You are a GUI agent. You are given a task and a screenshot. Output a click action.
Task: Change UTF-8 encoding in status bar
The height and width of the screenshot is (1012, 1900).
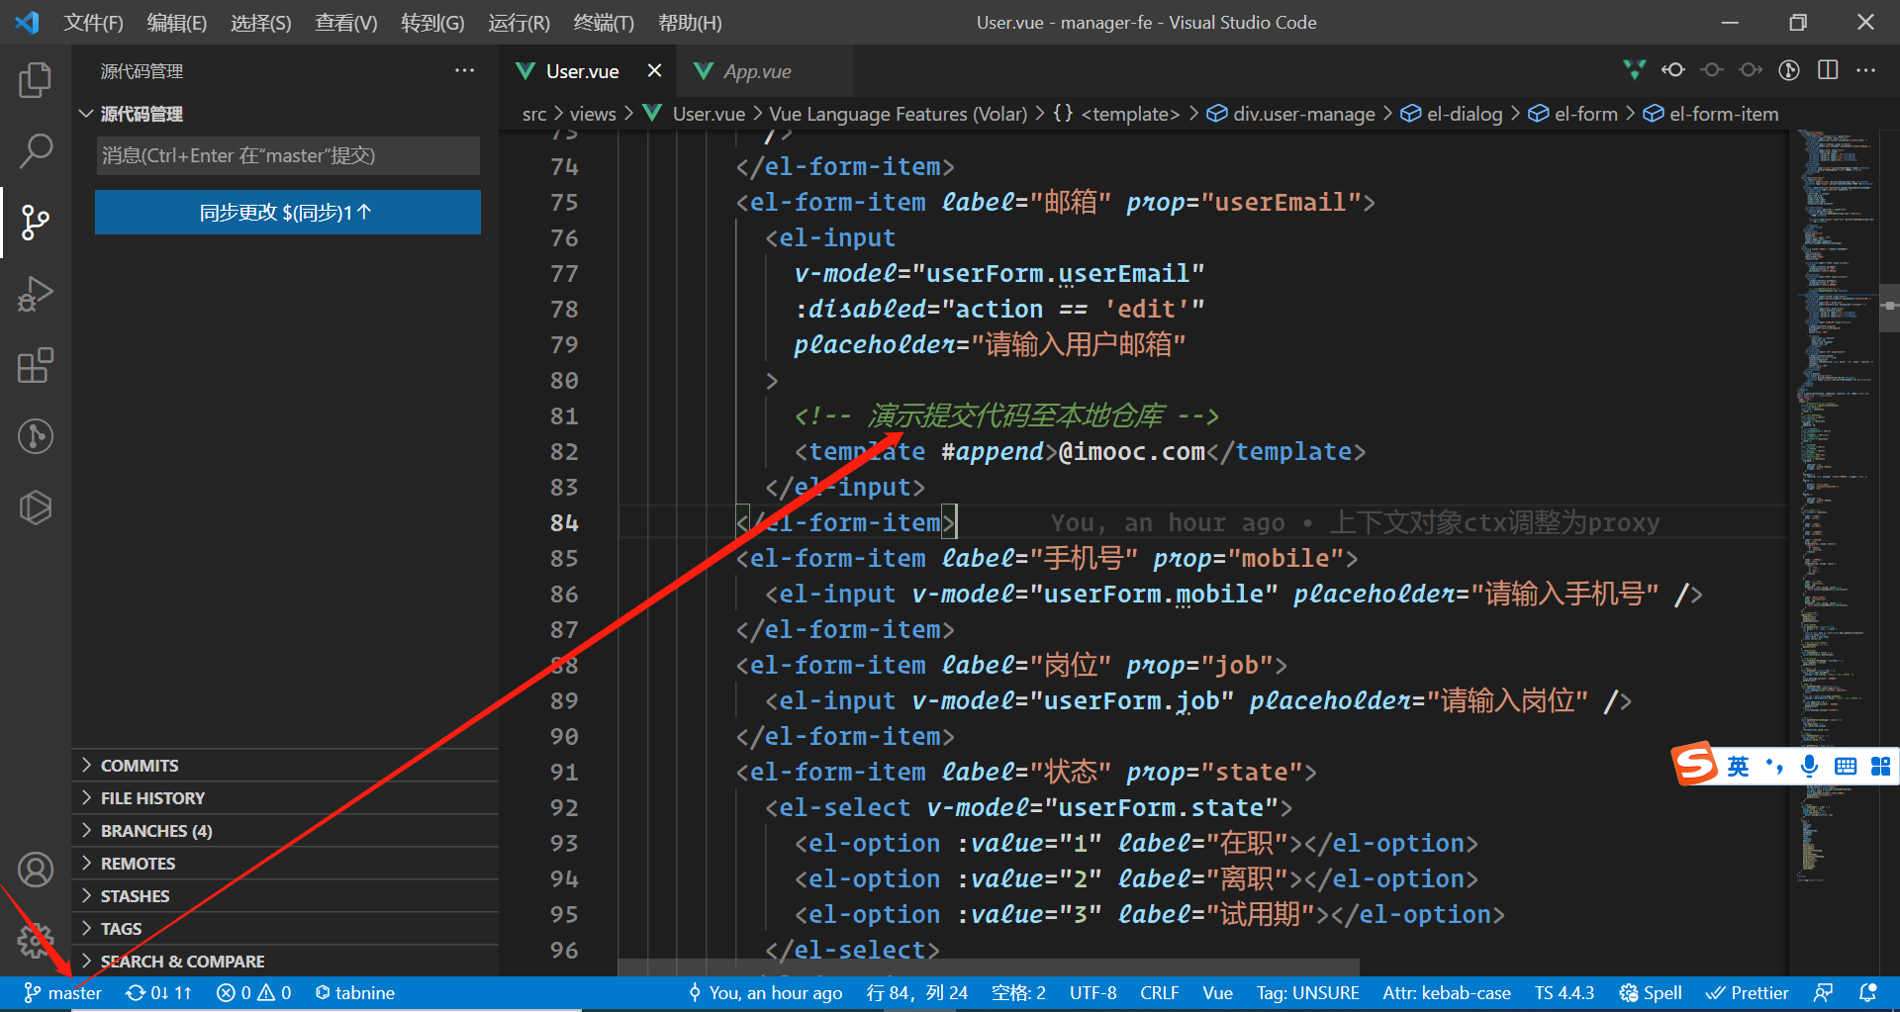[1092, 993]
